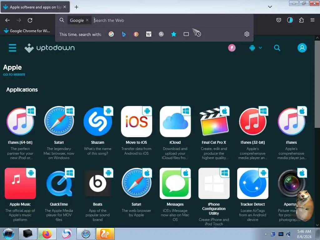320x240 pixels.
Task: Open Google Chrome for Windows bookmark
Action: click(x=27, y=31)
